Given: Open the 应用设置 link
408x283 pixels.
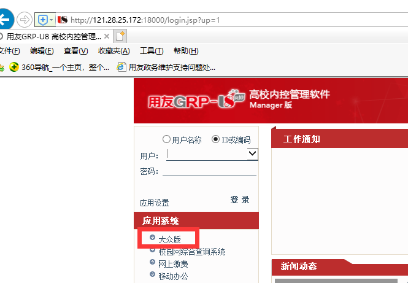Looking at the screenshot, I should coord(154,203).
